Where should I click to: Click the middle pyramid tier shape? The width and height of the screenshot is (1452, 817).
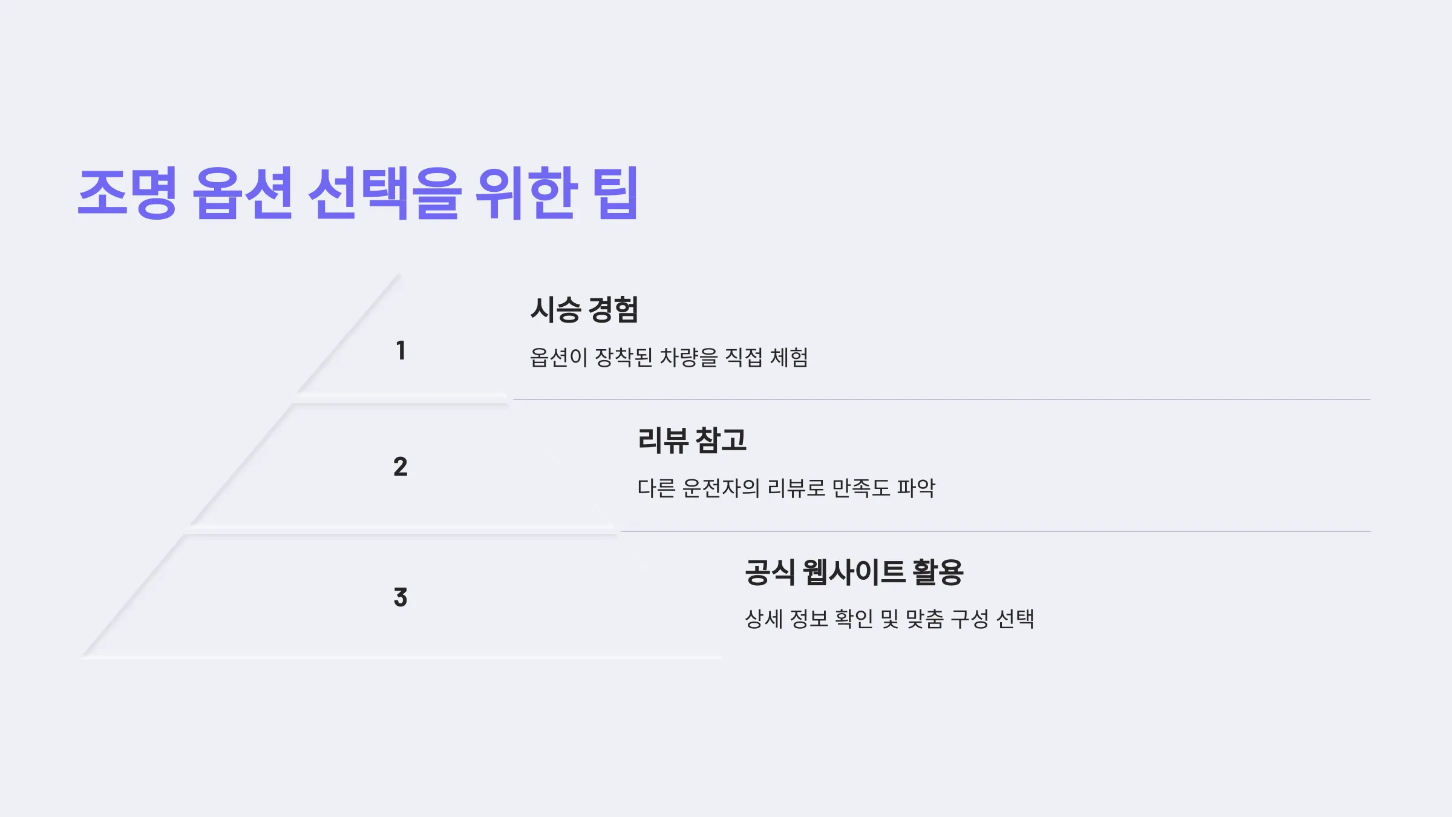tap(401, 467)
